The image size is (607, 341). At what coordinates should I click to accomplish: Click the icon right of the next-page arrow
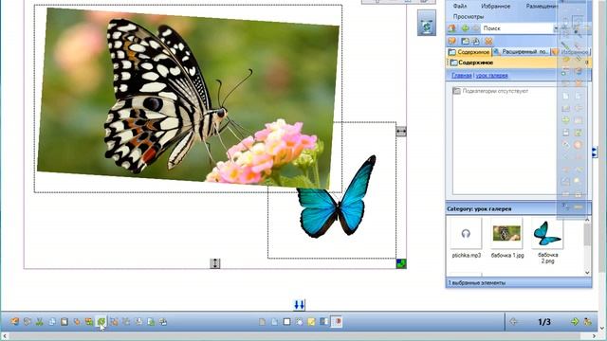pyautogui.click(x=588, y=322)
